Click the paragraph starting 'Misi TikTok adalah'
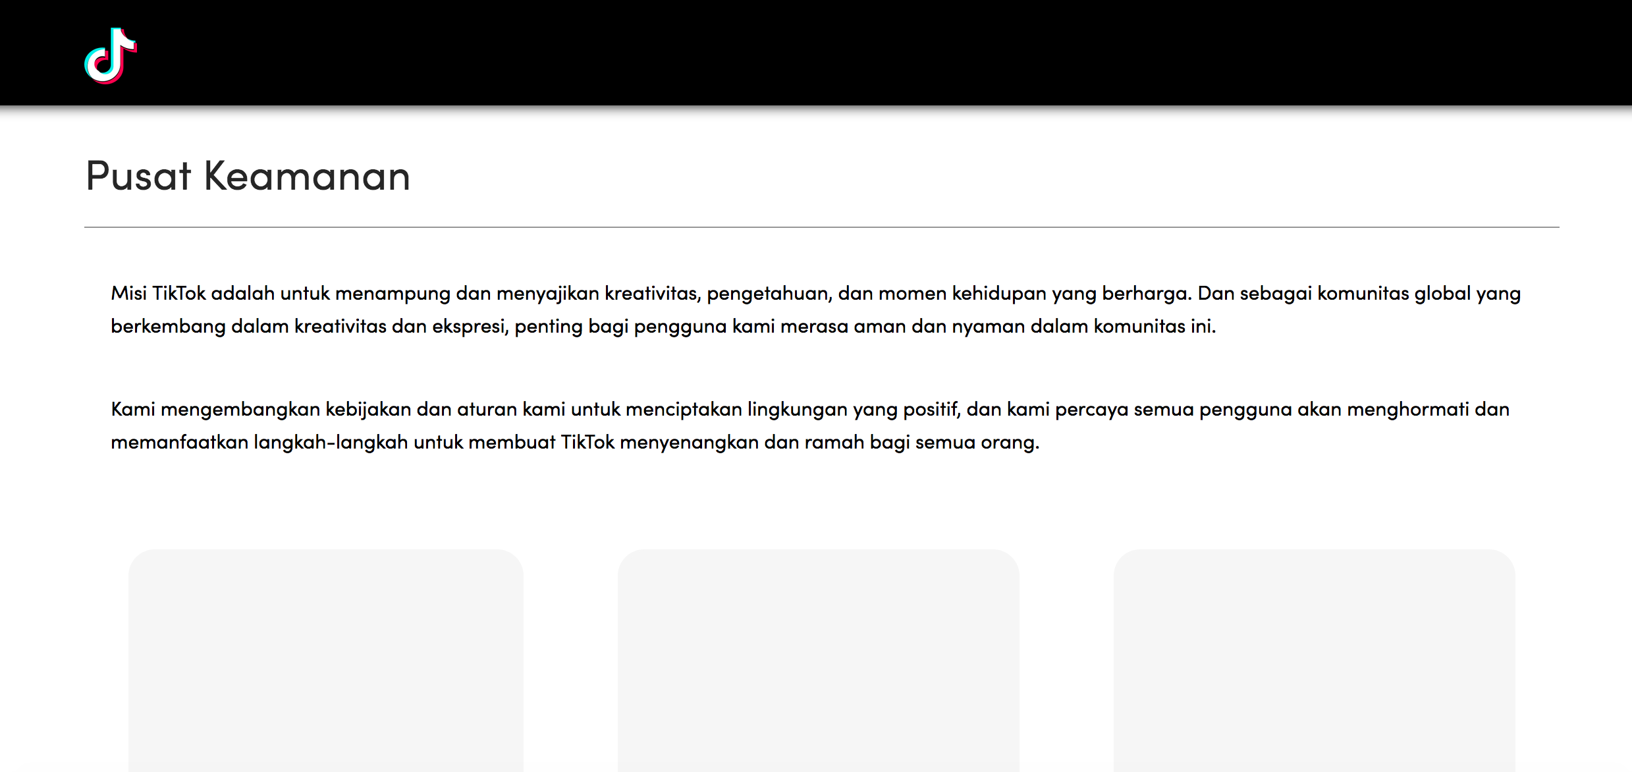The image size is (1632, 772). point(815,310)
